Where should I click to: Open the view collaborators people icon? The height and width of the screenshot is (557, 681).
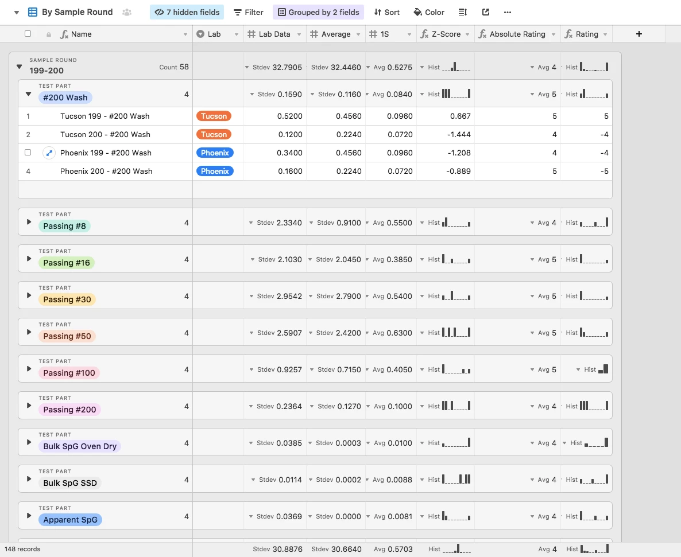coord(127,12)
